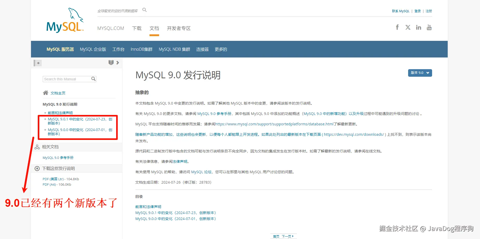Click the 相关文档 related-documents icon
The height and width of the screenshot is (239, 480).
(x=37, y=147)
